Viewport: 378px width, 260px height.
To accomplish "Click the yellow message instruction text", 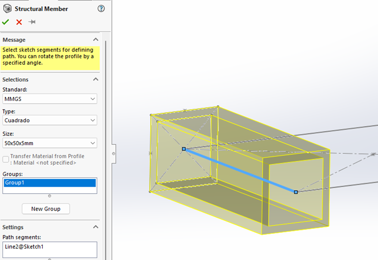I will tap(48, 56).
